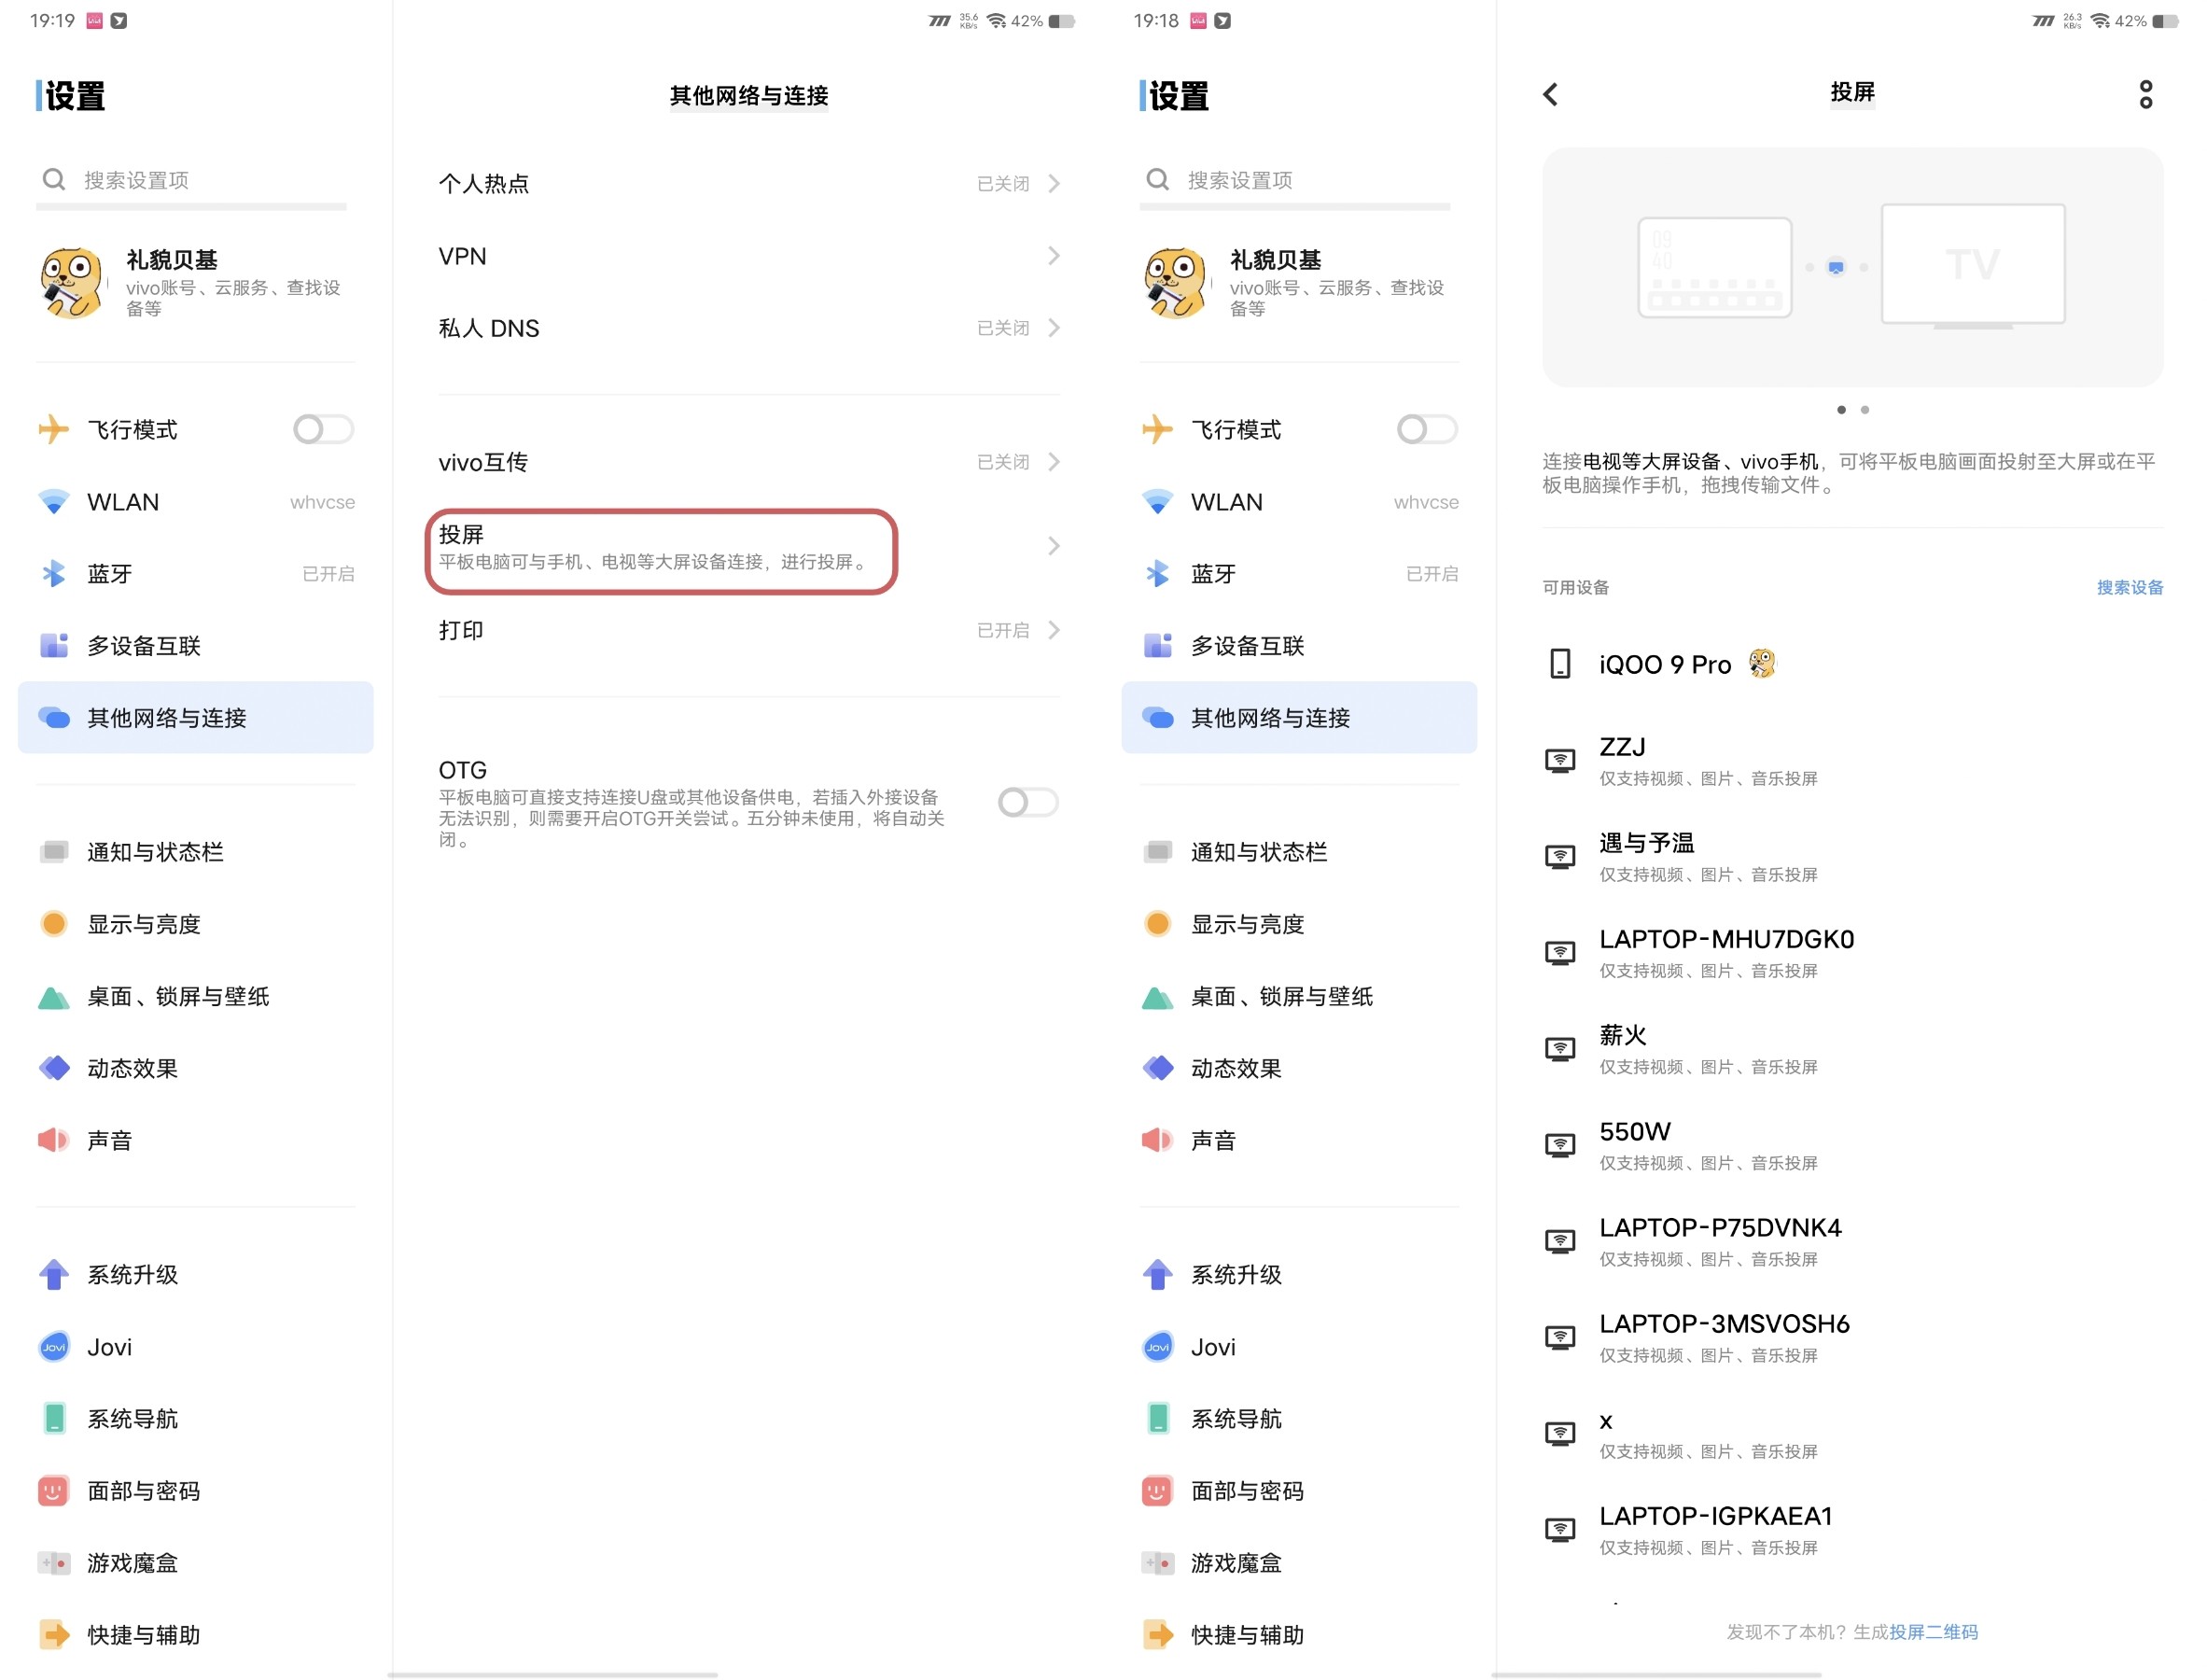Tap the second page indicator dot
This screenshot has height=1680, width=2207.
pos(1864,410)
